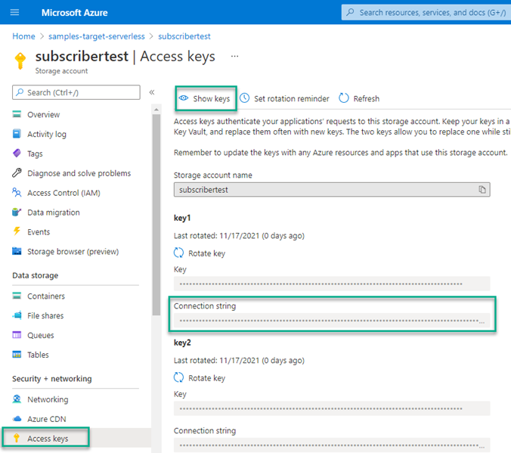Click the Access Control people icon

coord(17,192)
